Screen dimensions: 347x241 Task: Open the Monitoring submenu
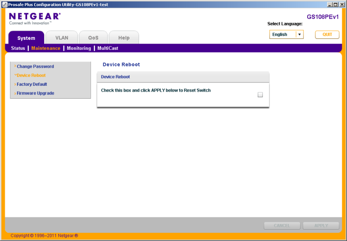(79, 48)
